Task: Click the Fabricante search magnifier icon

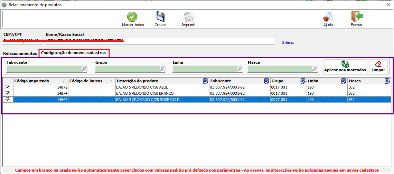Action: pos(84,69)
